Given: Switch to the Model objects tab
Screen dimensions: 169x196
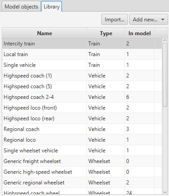Looking at the screenshot, I should coord(21,7).
